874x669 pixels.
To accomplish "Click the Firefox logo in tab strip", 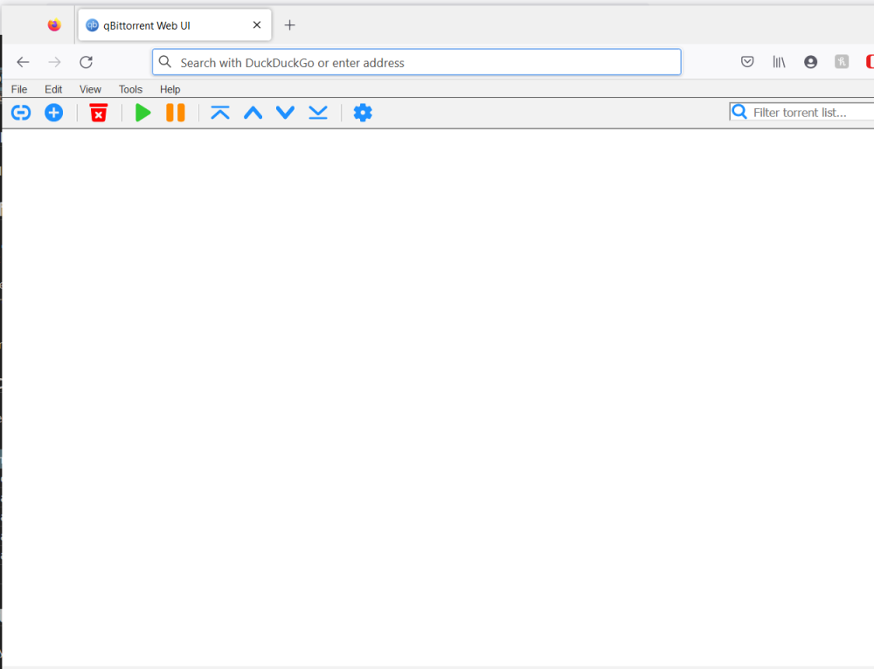I will 54,25.
